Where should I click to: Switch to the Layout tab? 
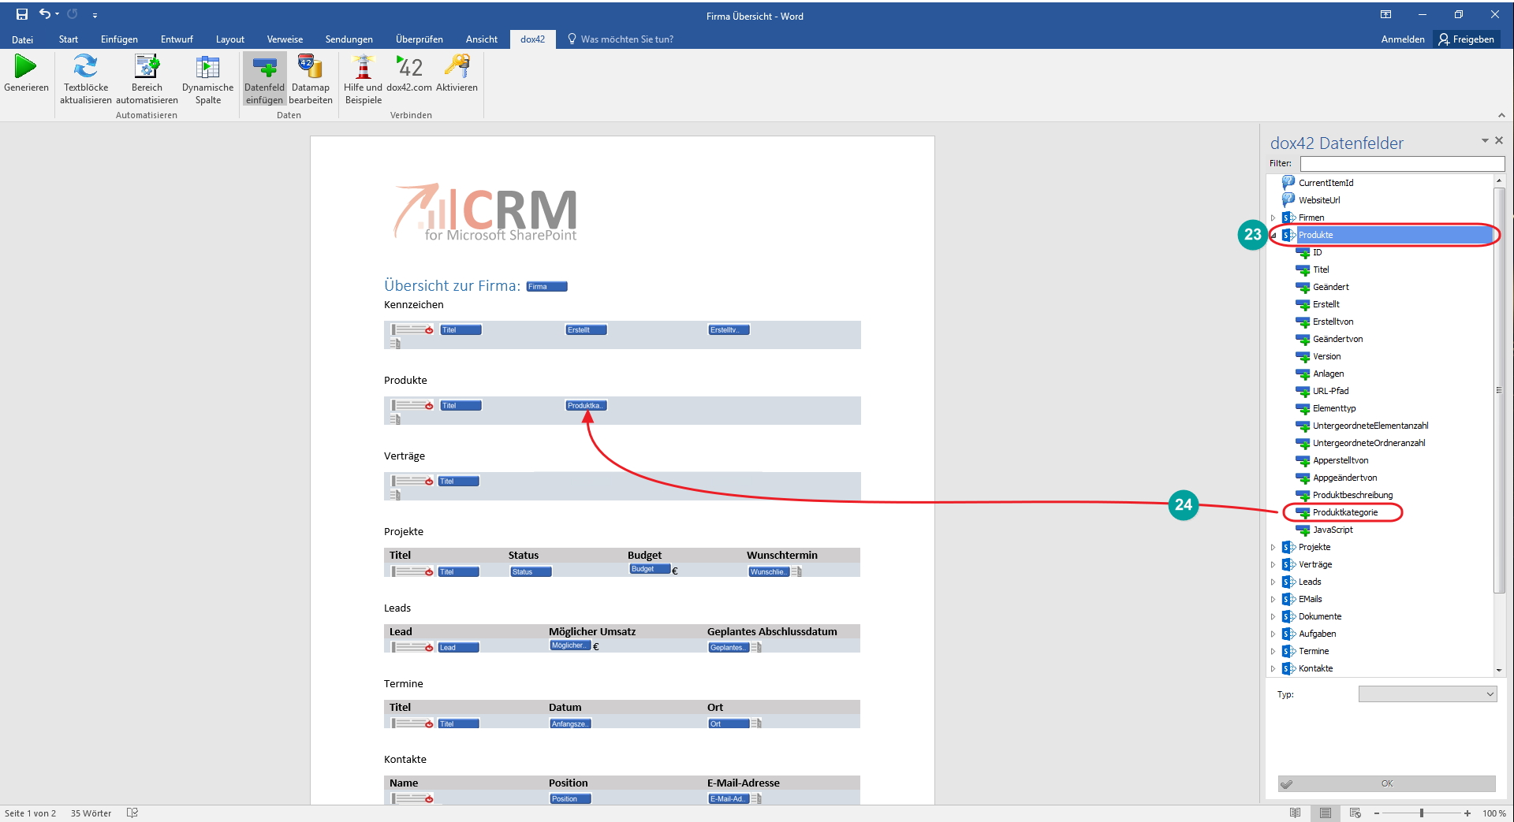click(x=230, y=39)
